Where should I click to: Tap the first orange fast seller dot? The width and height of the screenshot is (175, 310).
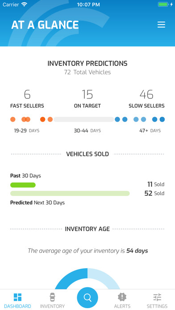12,119
